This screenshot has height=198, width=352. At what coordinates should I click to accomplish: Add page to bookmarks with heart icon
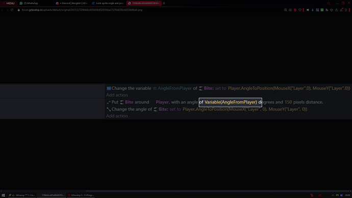coord(300,10)
